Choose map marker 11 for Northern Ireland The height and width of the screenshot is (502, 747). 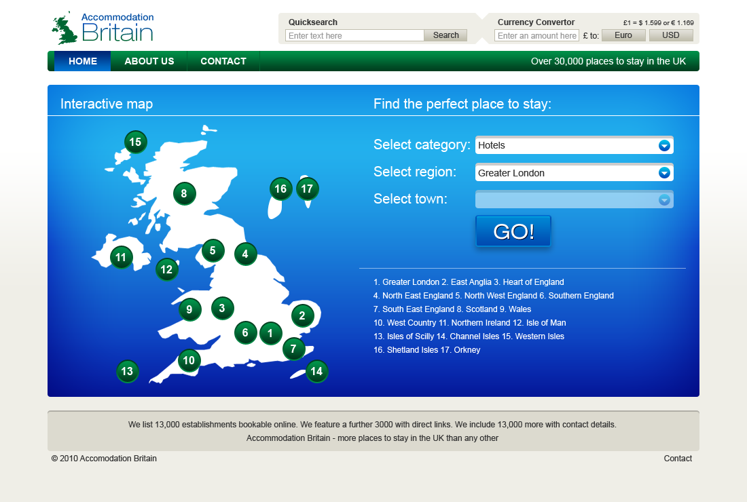(x=121, y=257)
